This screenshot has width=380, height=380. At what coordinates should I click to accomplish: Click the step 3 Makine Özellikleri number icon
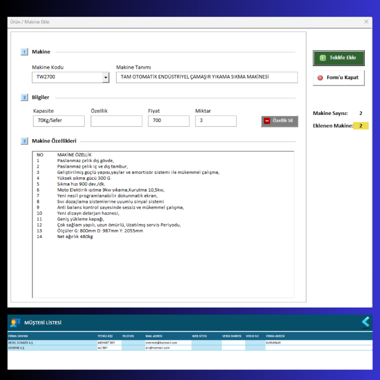(x=24, y=141)
